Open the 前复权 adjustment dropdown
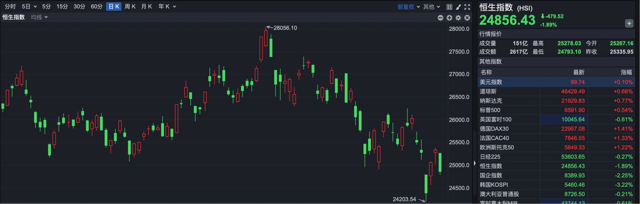This screenshot has width=640, height=204. [x=409, y=7]
